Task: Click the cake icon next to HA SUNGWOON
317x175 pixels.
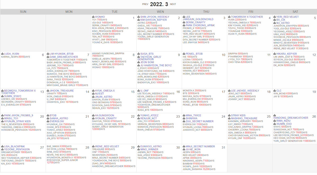Action: coord(93,115)
